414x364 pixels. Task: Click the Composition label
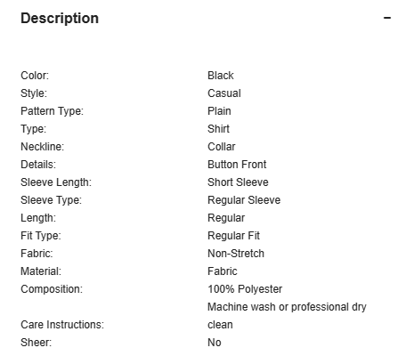coord(52,289)
